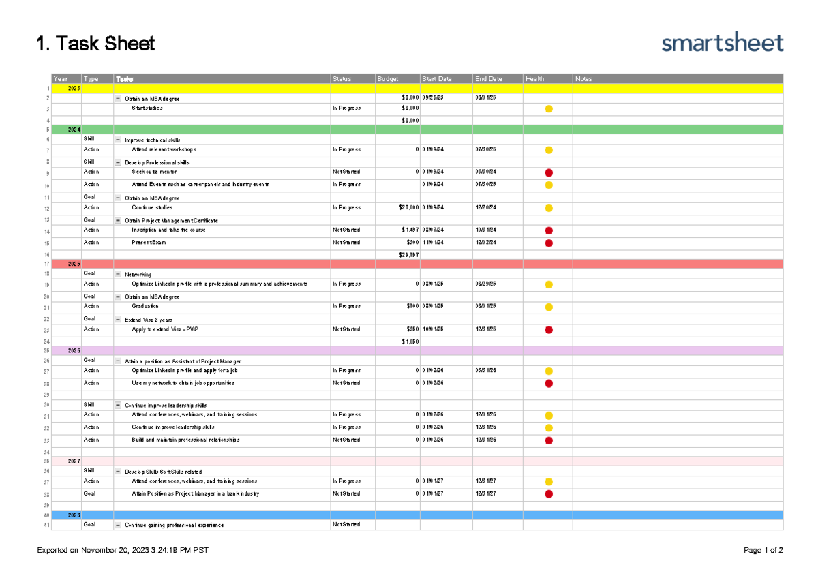Click the yellow health indicator for Continue studies
Image resolution: width=818 pixels, height=578 pixels.
[x=549, y=208]
